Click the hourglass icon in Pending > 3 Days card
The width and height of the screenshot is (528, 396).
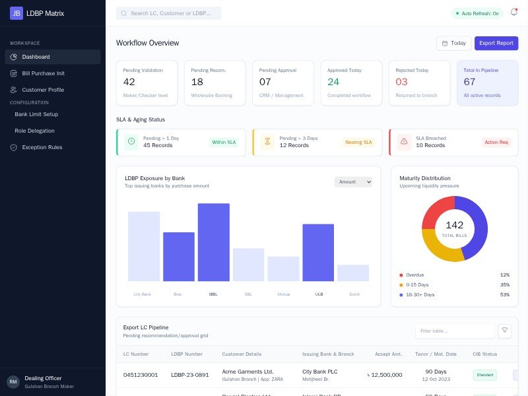point(267,142)
